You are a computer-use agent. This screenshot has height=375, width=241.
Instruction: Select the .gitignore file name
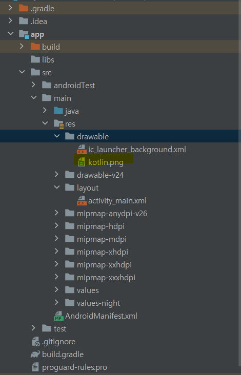[58, 342]
